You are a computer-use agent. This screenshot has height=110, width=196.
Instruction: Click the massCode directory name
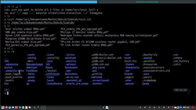70,58
